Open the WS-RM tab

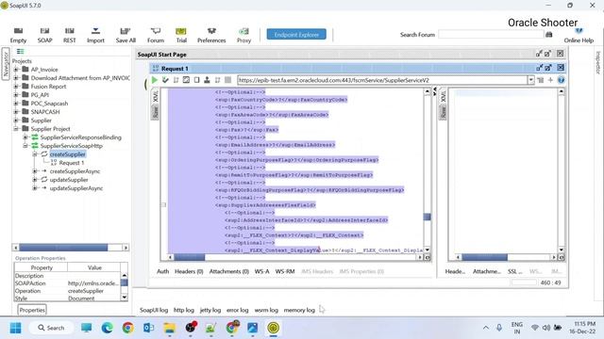(285, 271)
